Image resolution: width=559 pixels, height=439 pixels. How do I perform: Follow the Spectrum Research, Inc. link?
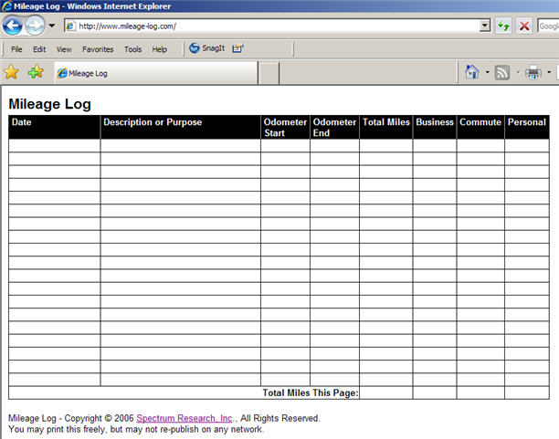(x=185, y=418)
